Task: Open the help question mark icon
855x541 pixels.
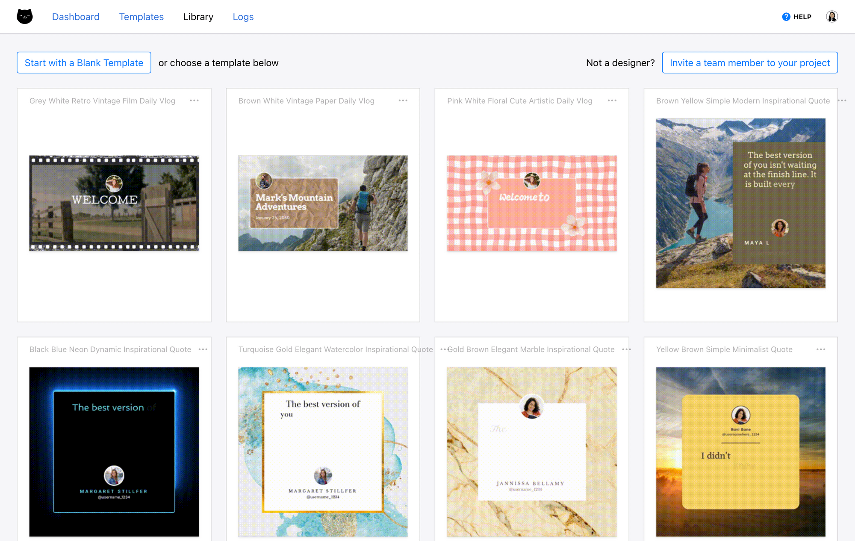Action: point(786,17)
